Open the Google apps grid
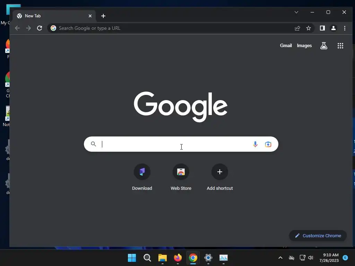 340,46
